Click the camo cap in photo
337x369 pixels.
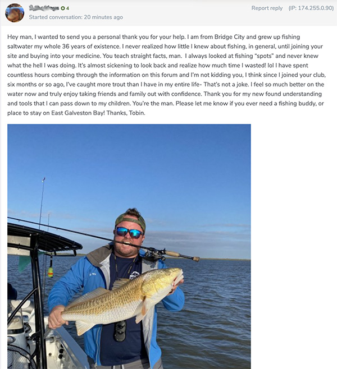tap(131, 220)
